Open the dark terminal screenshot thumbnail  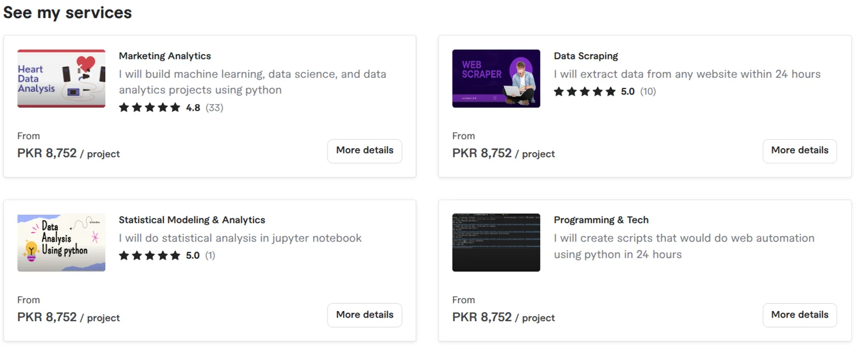click(x=496, y=243)
